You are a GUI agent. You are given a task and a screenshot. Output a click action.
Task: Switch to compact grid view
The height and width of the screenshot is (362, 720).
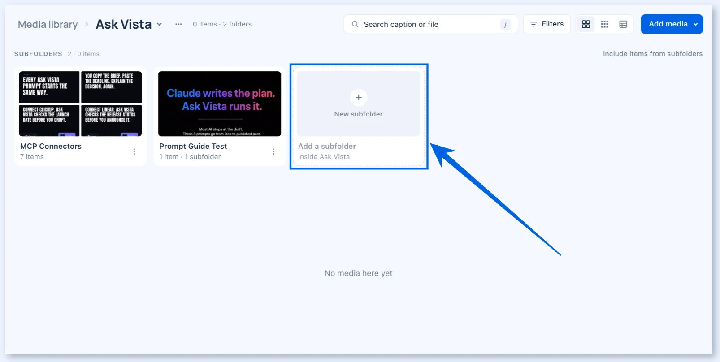click(604, 24)
